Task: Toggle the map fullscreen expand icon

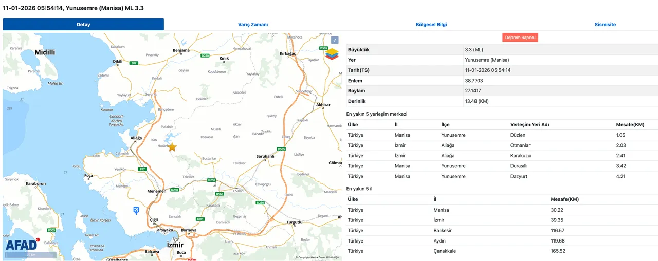Action: click(335, 40)
